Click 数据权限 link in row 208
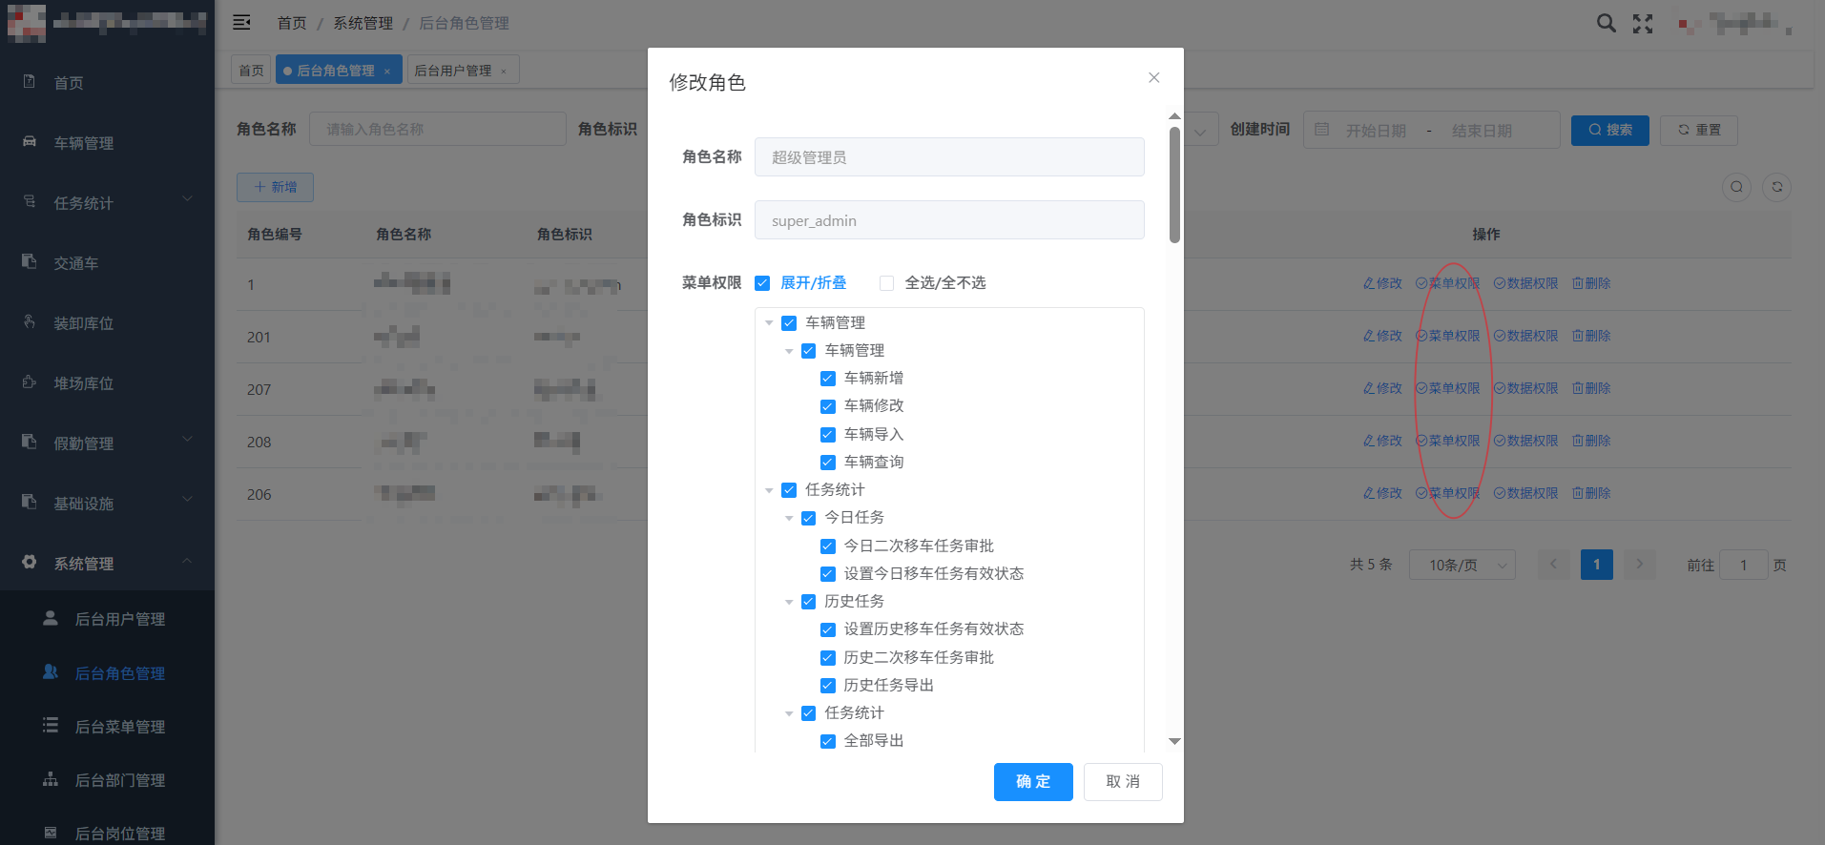The image size is (1825, 845). coord(1525,441)
